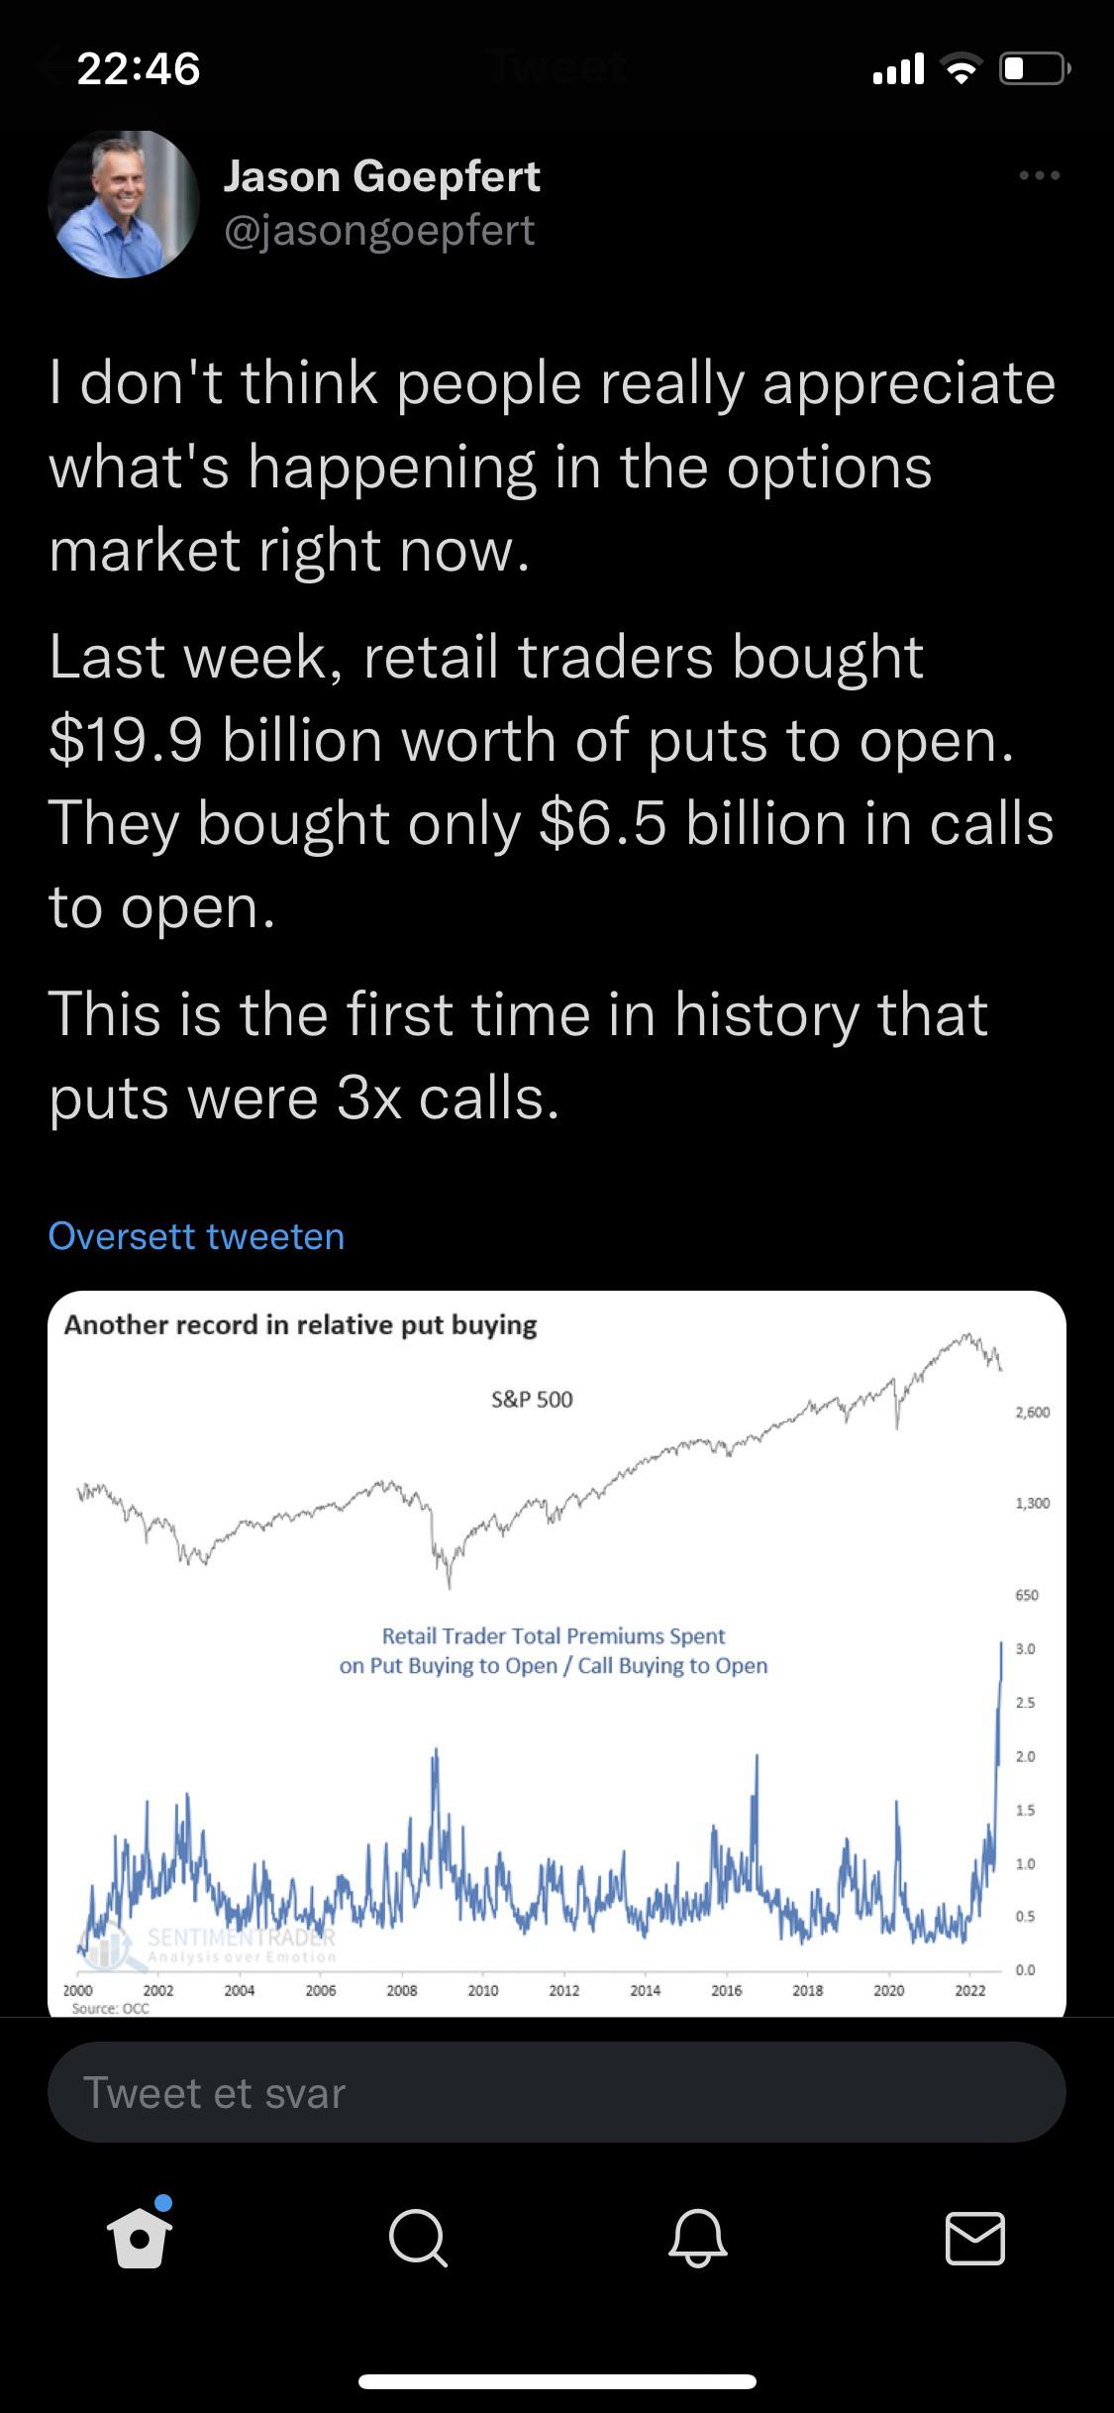Tap the sentence about puts being 3x calls
Image resolution: width=1114 pixels, height=2413 pixels.
click(518, 1056)
